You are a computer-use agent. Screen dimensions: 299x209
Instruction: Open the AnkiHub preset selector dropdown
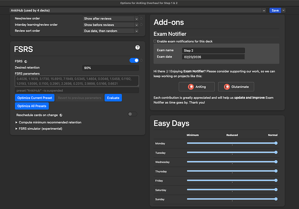pos(138,10)
